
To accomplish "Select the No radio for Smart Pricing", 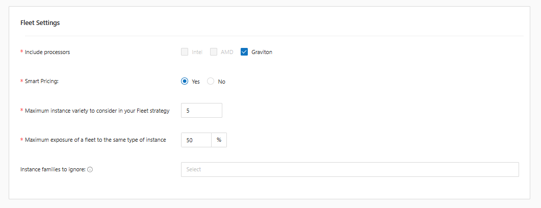I will [211, 82].
